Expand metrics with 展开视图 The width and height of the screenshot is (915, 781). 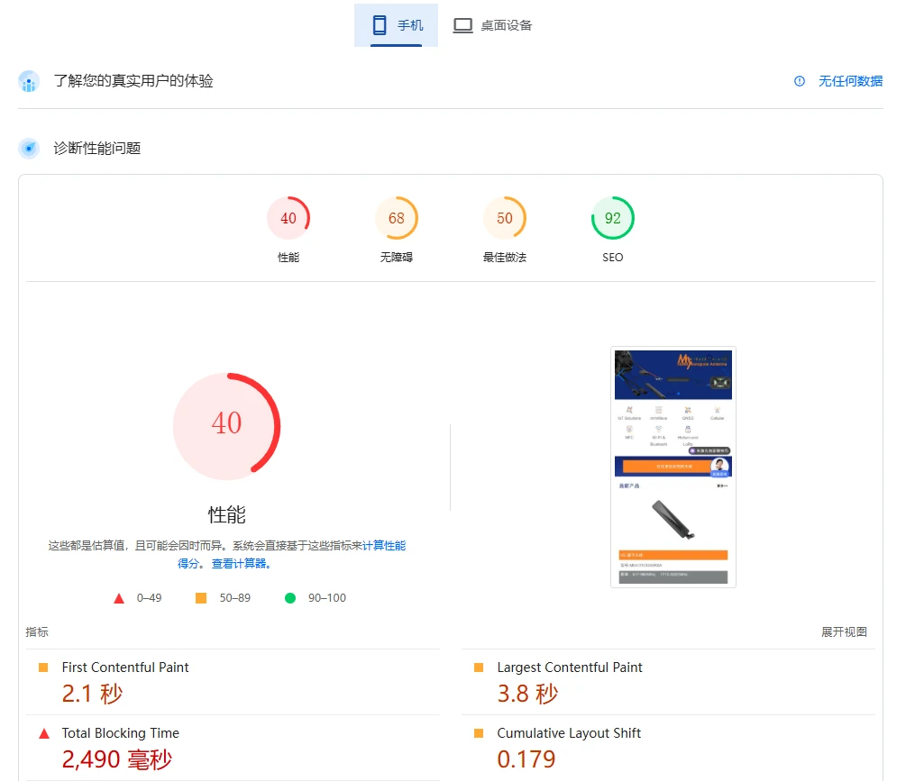(x=844, y=632)
